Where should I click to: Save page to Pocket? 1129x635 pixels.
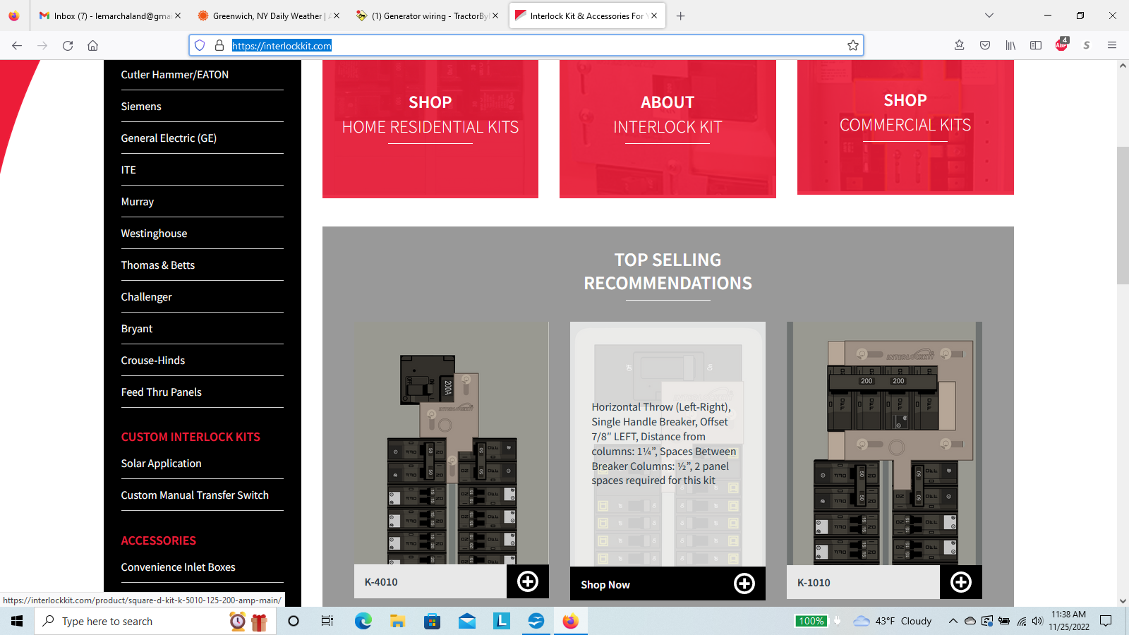pyautogui.click(x=985, y=45)
